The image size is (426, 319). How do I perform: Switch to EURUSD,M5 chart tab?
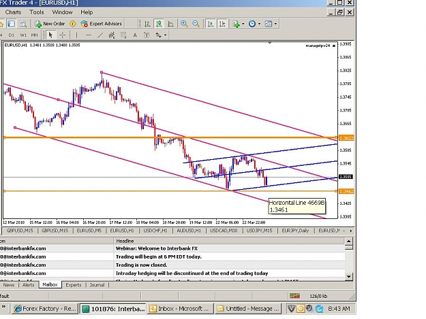(89, 231)
